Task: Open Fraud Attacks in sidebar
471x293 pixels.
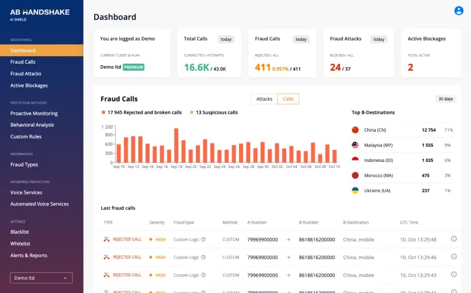Action: pos(26,73)
